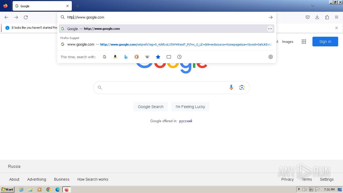
Task: Open search settings gear
Action: 271,57
